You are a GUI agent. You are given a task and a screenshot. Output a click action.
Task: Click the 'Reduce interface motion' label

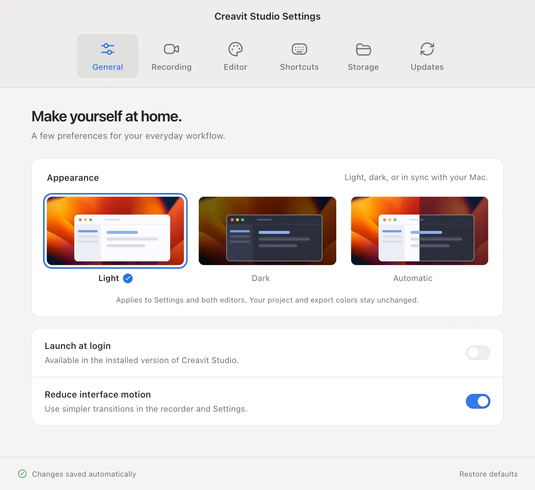98,395
